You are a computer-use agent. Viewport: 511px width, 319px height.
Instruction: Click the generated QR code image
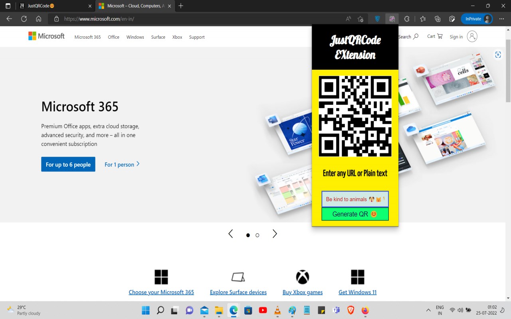(355, 116)
